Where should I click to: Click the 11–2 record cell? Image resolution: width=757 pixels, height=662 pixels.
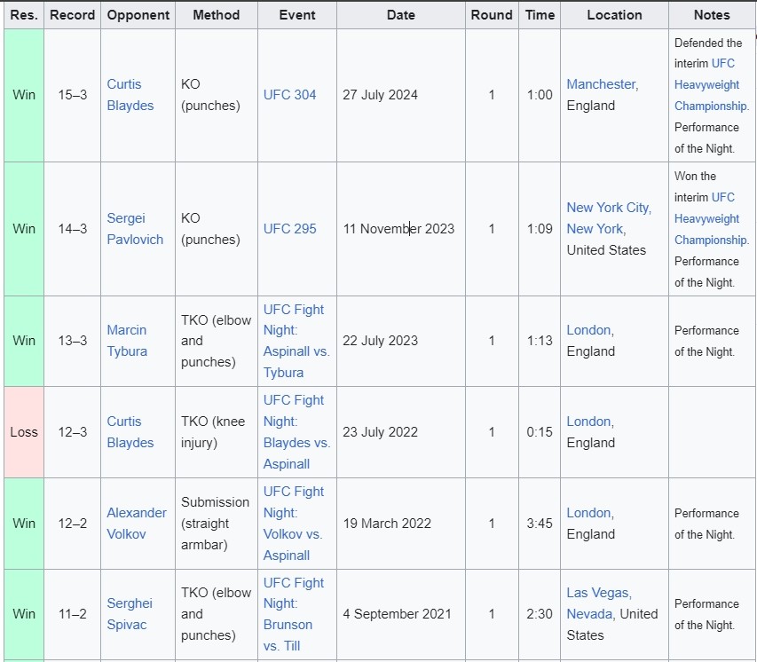73,614
